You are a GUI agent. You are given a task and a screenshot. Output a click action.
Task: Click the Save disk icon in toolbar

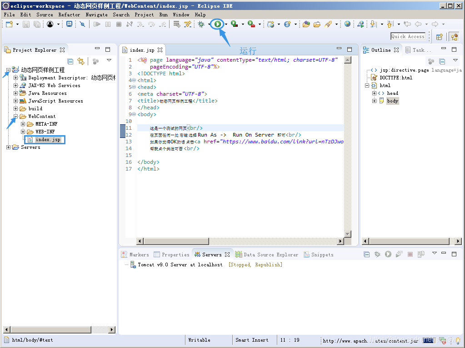[26, 24]
